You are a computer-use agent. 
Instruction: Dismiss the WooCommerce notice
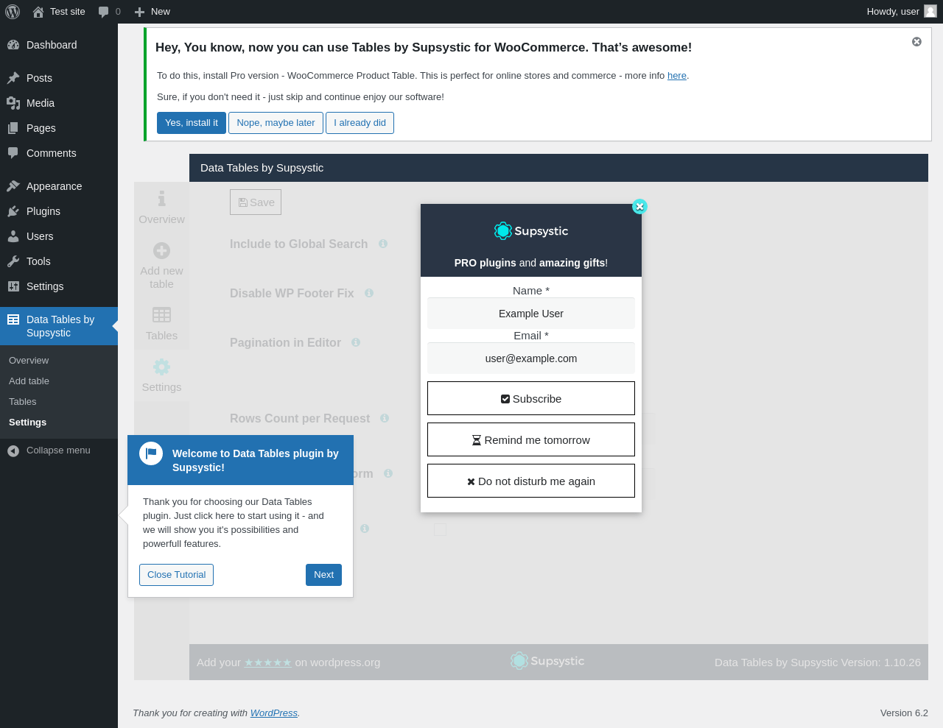(916, 42)
